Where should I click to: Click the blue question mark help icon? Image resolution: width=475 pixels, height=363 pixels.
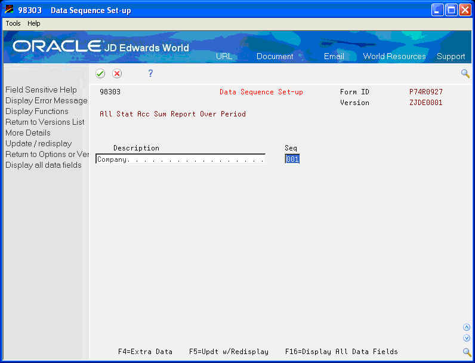click(x=150, y=73)
